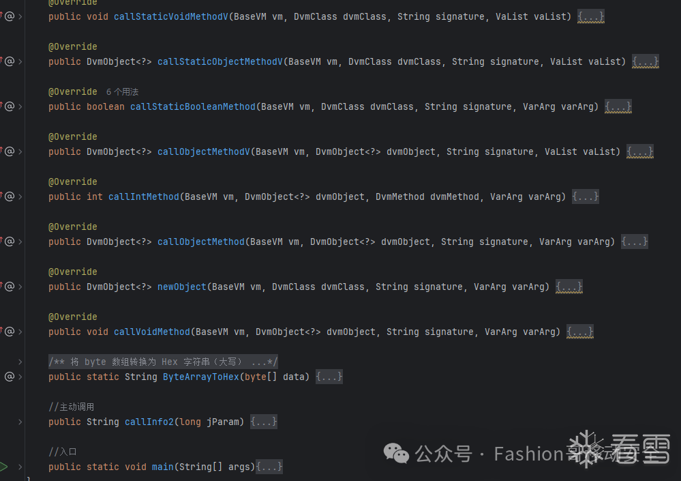Click method name callStaticVoidMethodV

click(171, 16)
